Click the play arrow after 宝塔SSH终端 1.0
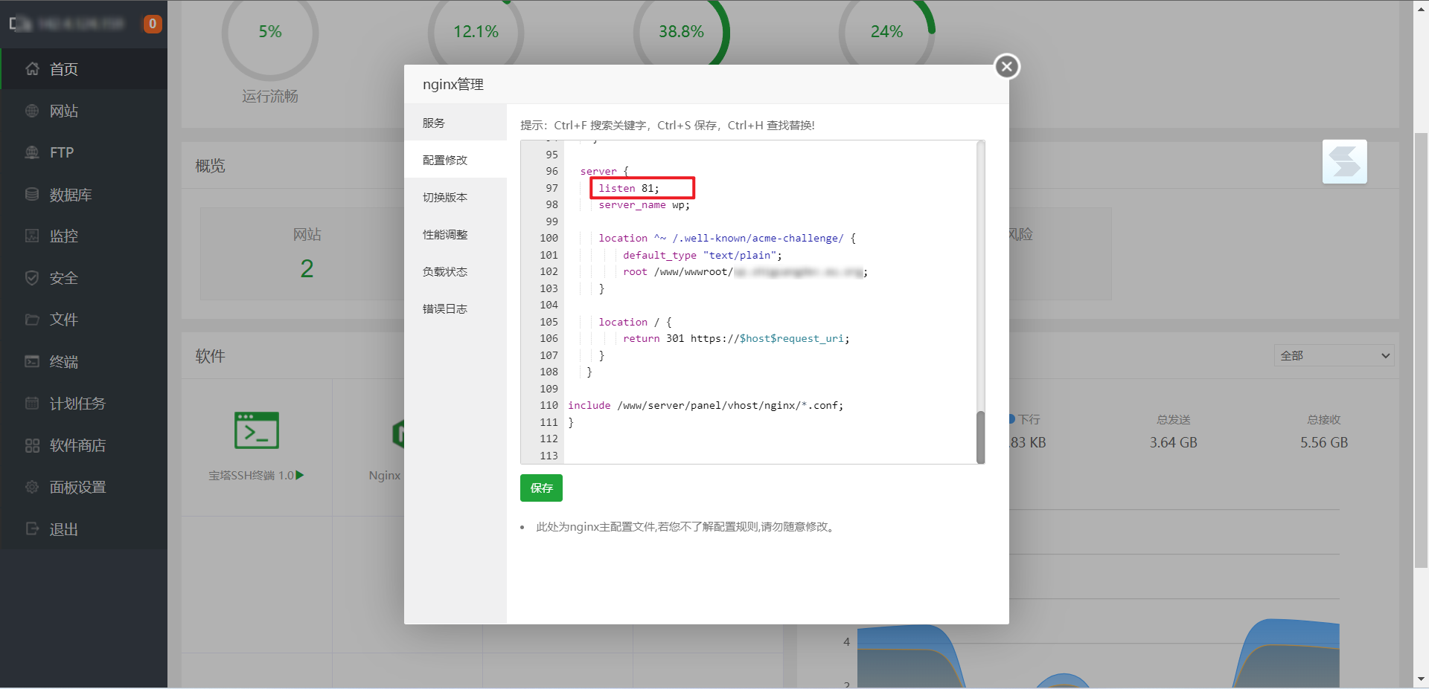1429x689 pixels. (300, 475)
